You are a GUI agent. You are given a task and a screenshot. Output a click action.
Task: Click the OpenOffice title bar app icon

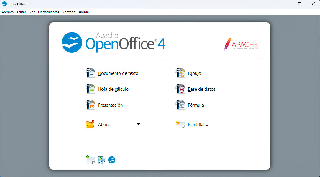click(4, 4)
